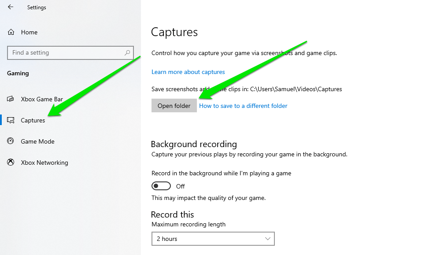Go to Home via its text label
This screenshot has width=429, height=255.
(x=29, y=32)
